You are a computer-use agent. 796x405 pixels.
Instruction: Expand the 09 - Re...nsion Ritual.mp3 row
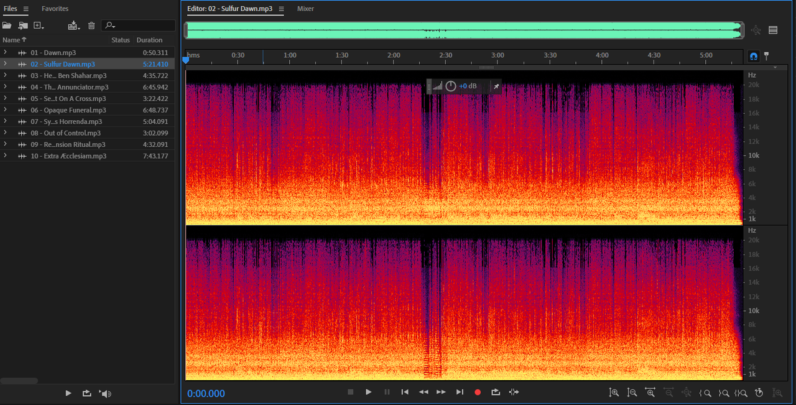[5, 144]
